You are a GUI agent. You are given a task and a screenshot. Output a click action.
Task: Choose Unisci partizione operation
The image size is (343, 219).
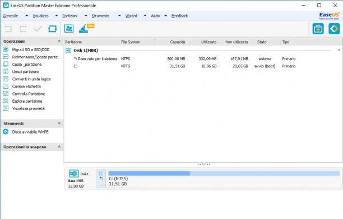(26, 72)
